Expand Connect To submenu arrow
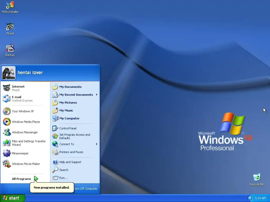The height and width of the screenshot is (202, 270). (x=97, y=144)
